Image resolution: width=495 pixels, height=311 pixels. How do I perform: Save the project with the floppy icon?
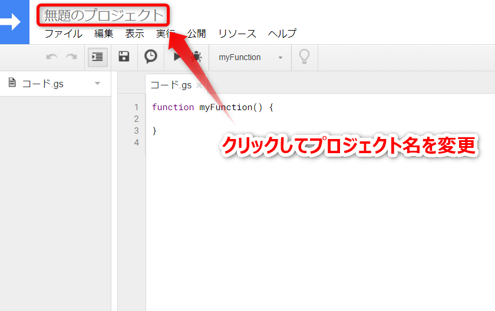click(124, 57)
